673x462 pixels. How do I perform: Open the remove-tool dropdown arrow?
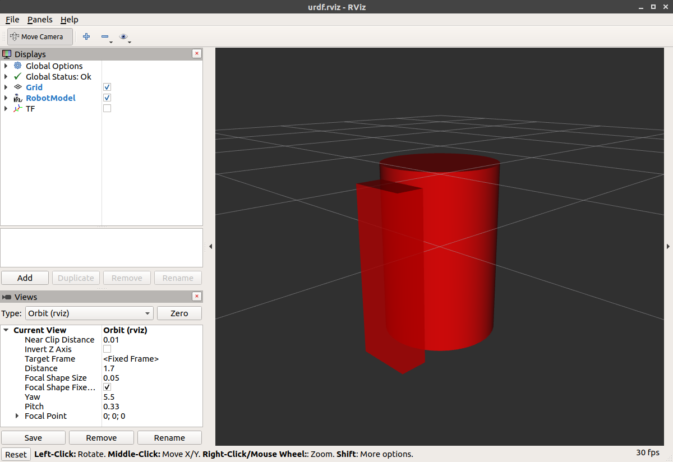click(x=111, y=41)
